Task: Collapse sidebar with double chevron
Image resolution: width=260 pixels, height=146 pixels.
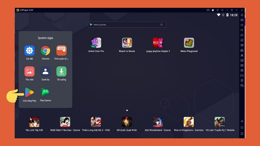Action: [x=242, y=10]
